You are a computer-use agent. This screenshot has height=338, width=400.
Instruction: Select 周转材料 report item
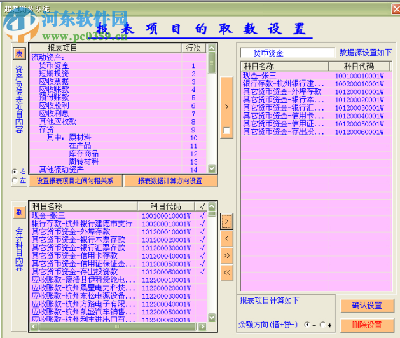click(x=118, y=162)
